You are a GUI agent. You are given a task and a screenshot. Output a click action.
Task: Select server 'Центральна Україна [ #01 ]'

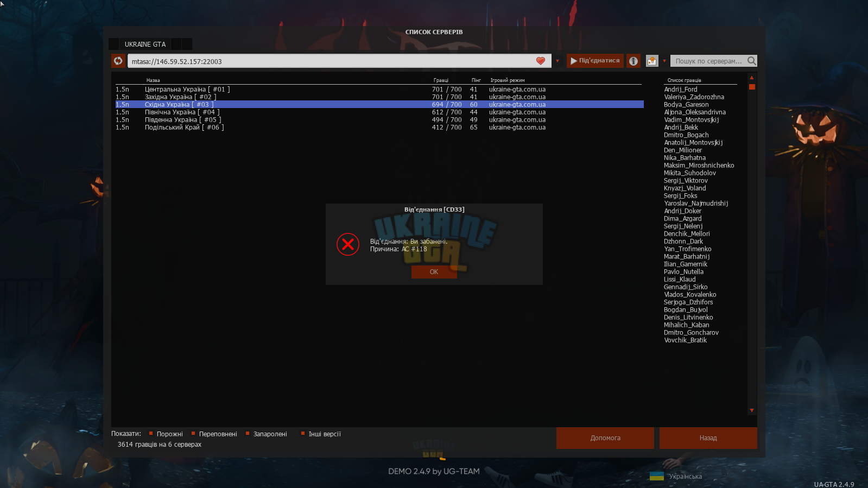tap(379, 89)
